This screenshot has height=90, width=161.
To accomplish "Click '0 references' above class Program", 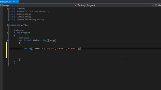I will point(19,30).
